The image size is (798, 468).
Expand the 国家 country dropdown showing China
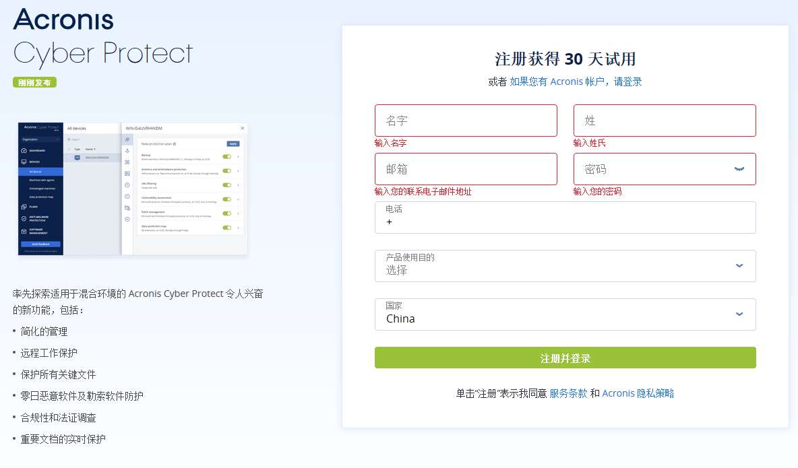[x=565, y=314]
